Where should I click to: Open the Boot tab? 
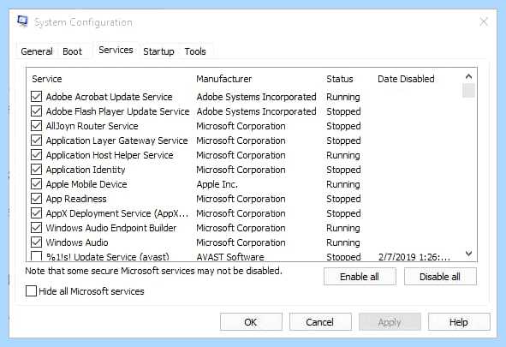point(72,51)
